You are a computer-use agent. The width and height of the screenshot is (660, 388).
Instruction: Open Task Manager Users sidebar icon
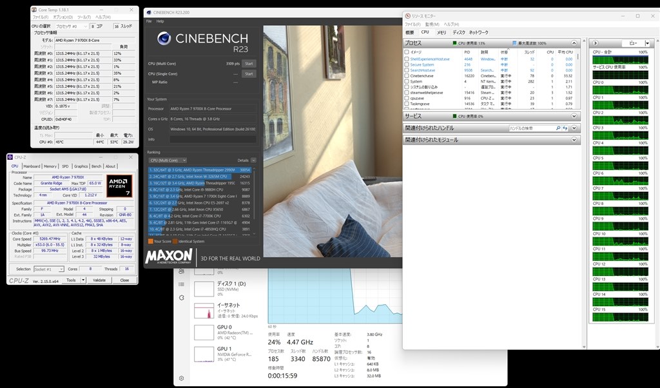point(181,271)
